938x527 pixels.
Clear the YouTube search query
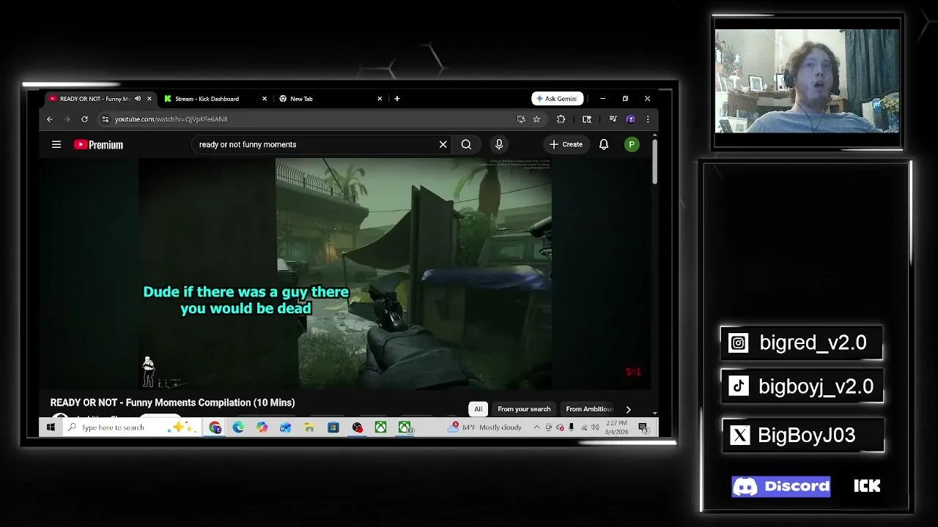443,145
